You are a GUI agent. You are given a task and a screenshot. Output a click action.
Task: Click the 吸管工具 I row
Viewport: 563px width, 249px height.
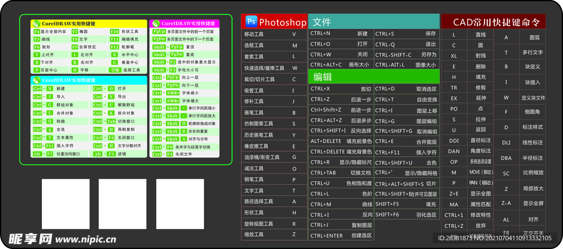tap(274, 90)
